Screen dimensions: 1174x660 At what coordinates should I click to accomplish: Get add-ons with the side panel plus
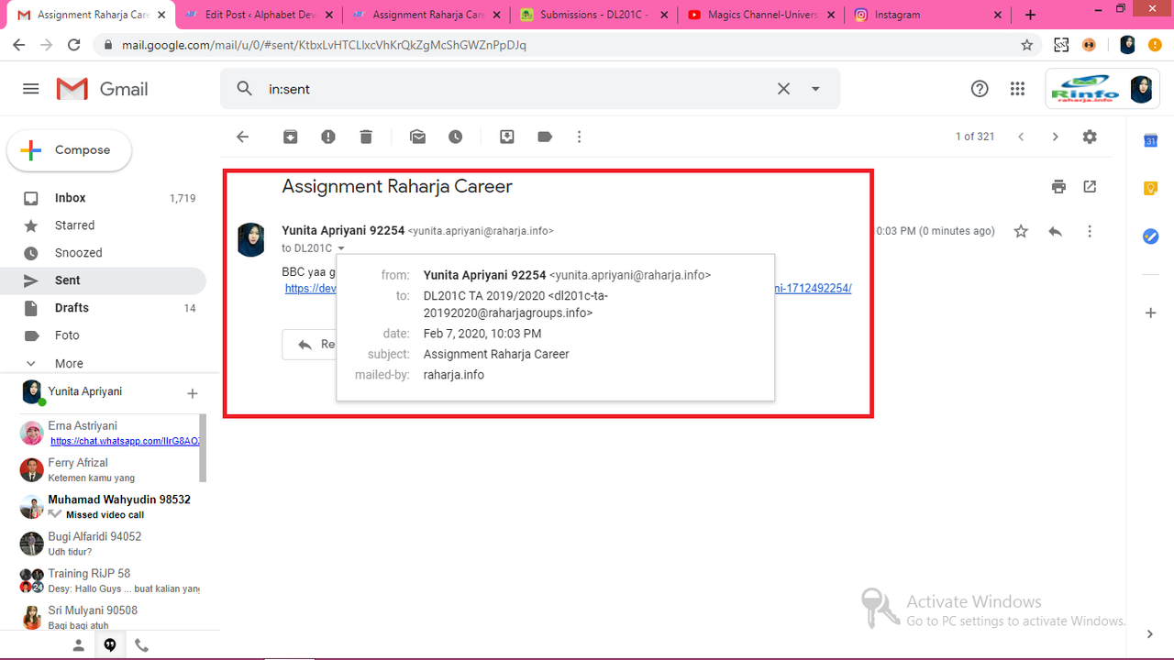pyautogui.click(x=1150, y=313)
